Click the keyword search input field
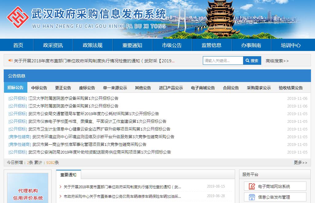This screenshot has height=203, width=315. (223, 61)
